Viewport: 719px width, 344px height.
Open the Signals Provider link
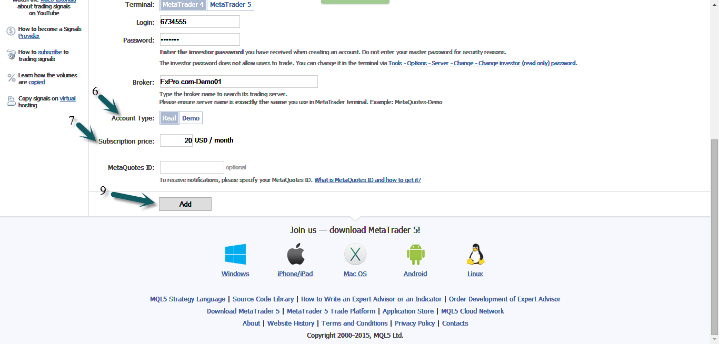(x=29, y=36)
